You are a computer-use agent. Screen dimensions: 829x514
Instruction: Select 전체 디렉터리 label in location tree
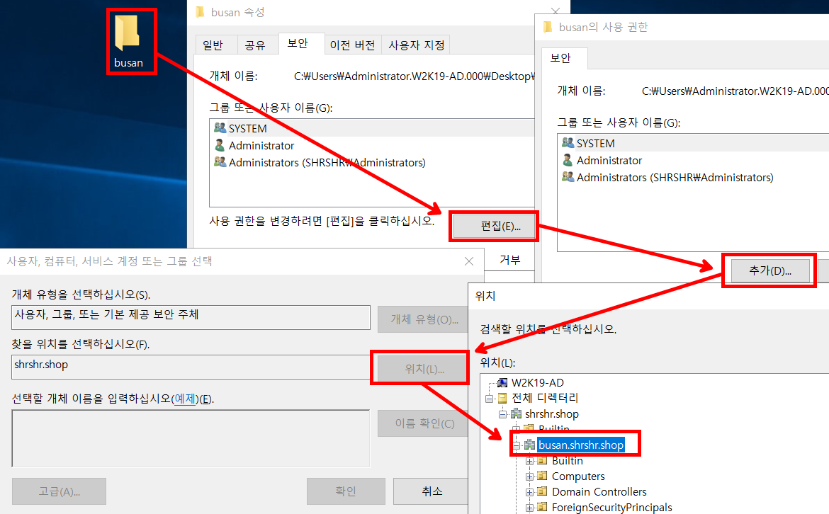pyautogui.click(x=545, y=398)
